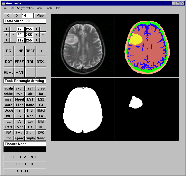Select the TRI triangle tool

pos(30,62)
